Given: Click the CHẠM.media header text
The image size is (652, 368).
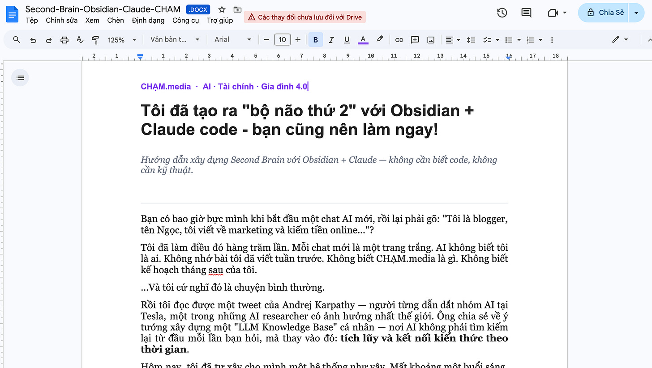Looking at the screenshot, I should (166, 87).
